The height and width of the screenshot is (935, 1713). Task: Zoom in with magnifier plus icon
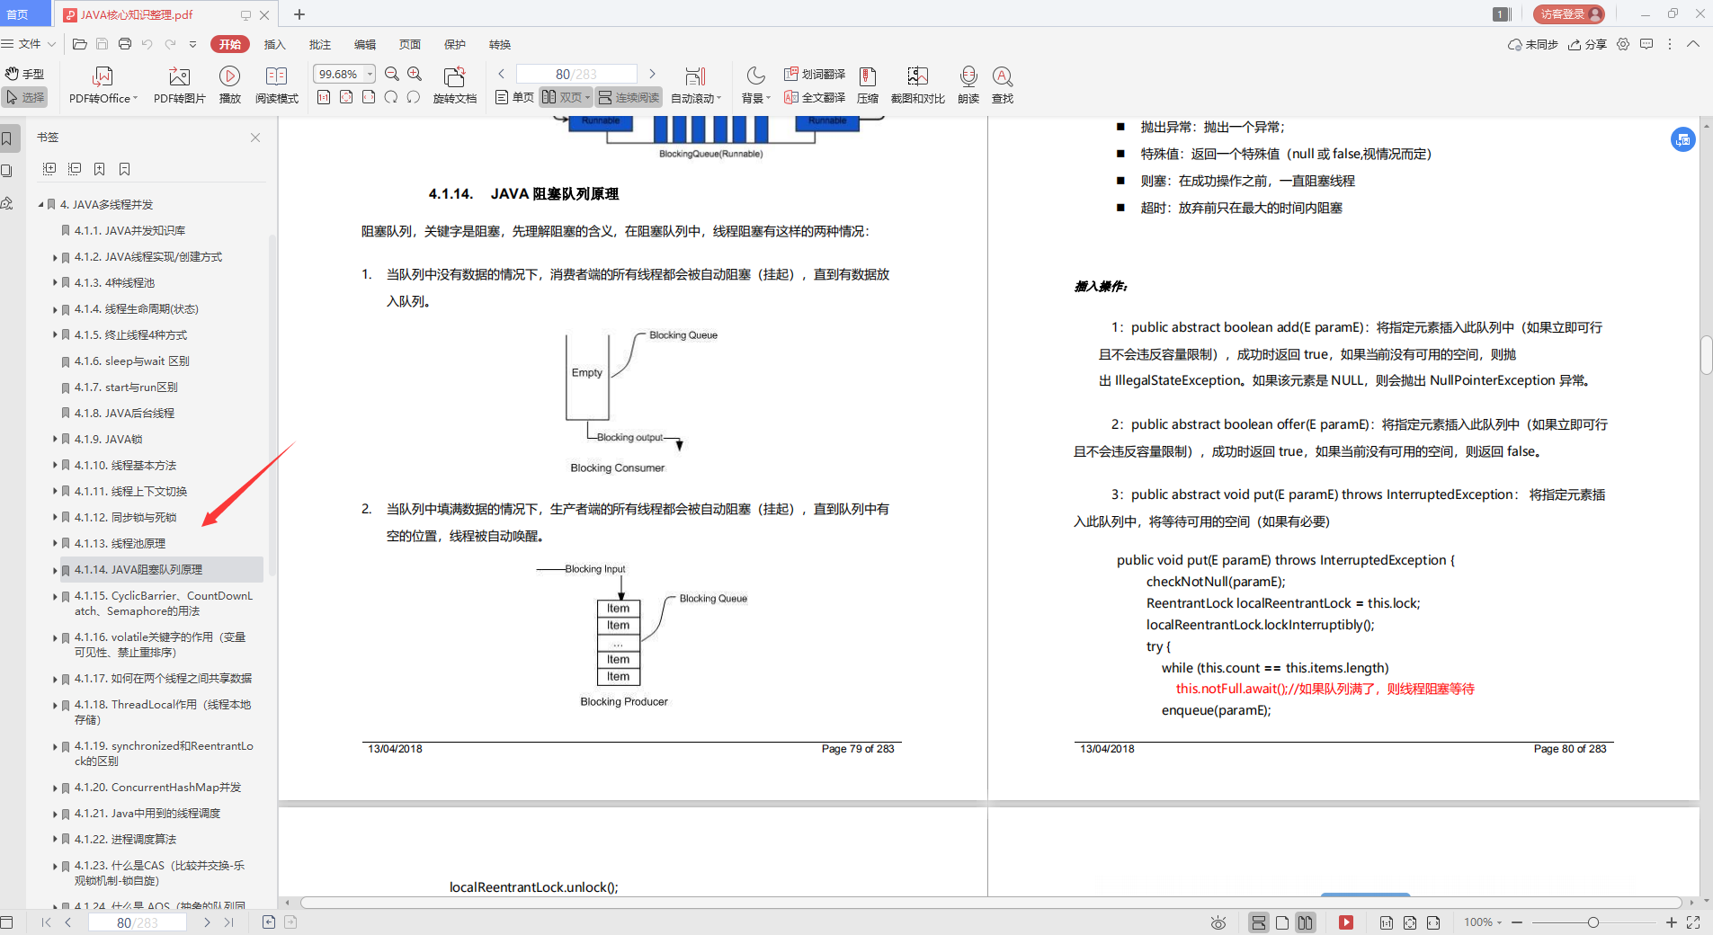click(415, 74)
